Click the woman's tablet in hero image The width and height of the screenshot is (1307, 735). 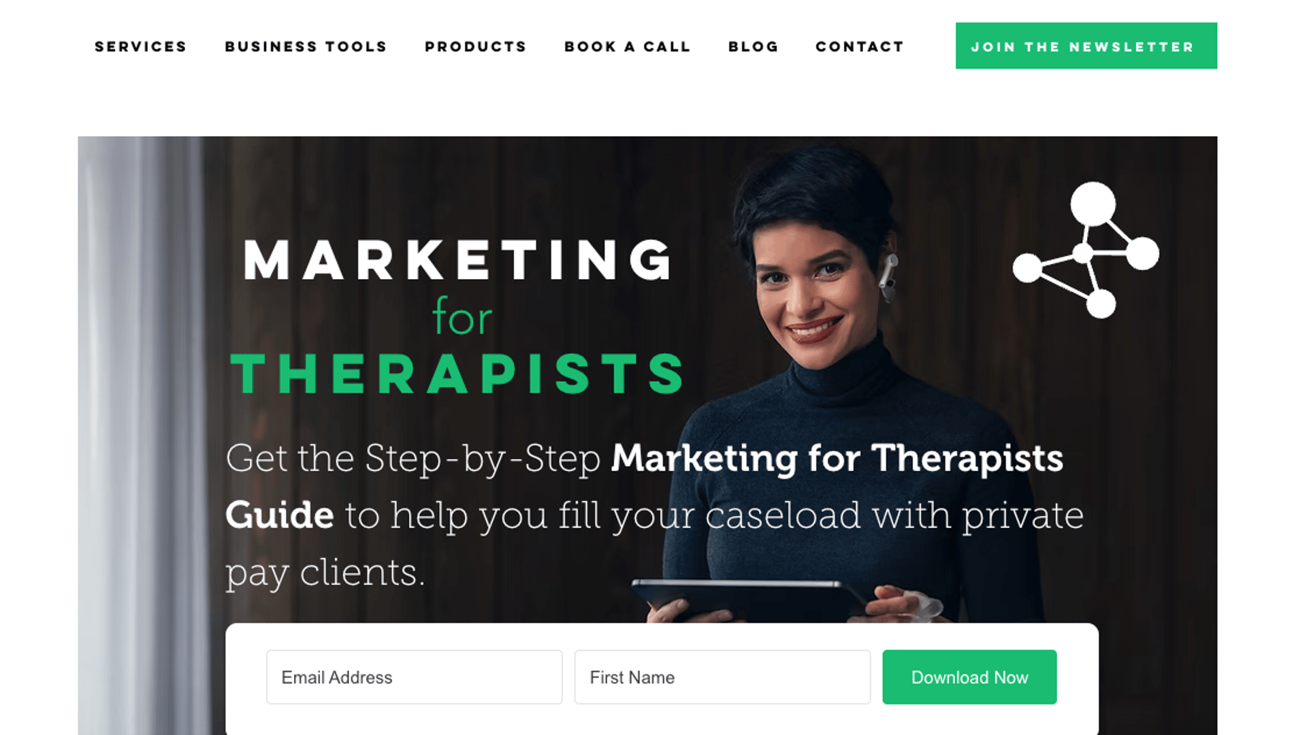[x=749, y=599]
